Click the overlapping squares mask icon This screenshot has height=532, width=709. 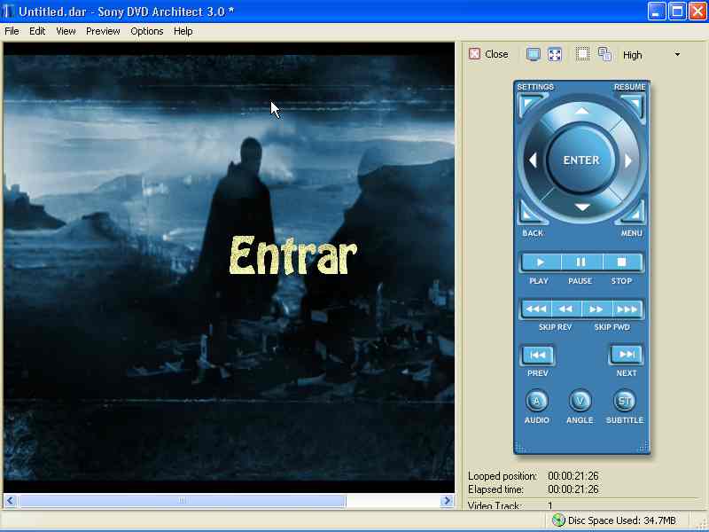pyautogui.click(x=604, y=54)
